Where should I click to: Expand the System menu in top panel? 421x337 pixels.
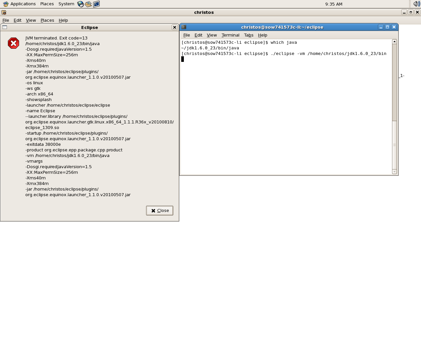[x=66, y=4]
